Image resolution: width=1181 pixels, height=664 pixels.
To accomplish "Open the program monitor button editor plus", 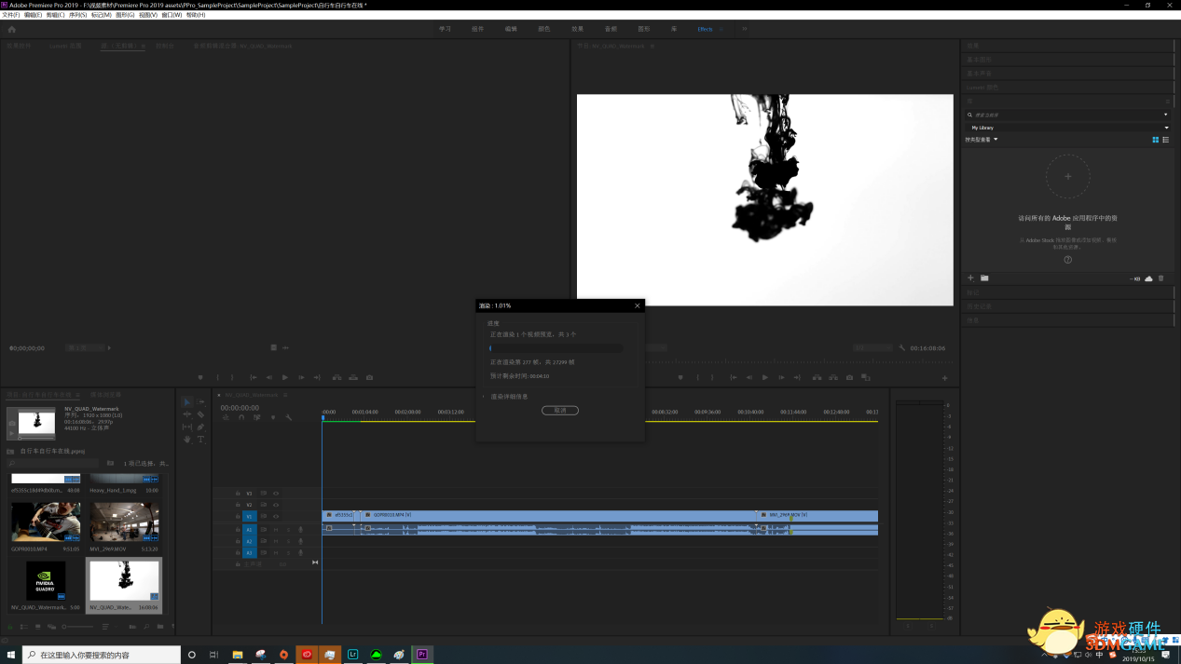I will 944,378.
